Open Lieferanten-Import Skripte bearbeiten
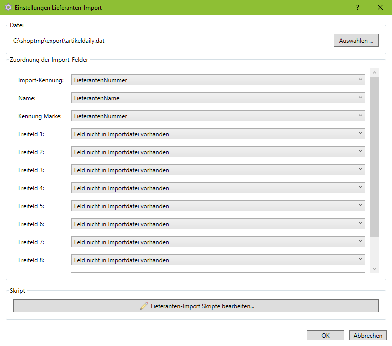Viewport: 392px width, 346px height. pos(196,306)
